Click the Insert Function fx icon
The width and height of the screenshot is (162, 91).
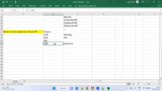(27, 10)
